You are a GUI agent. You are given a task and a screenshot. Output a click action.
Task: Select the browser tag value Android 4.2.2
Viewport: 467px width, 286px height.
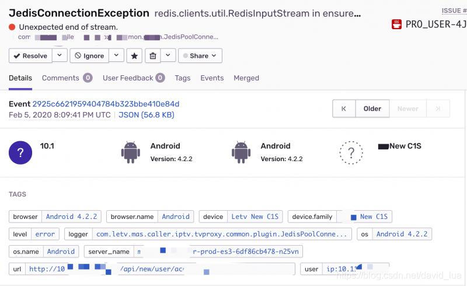(71, 217)
